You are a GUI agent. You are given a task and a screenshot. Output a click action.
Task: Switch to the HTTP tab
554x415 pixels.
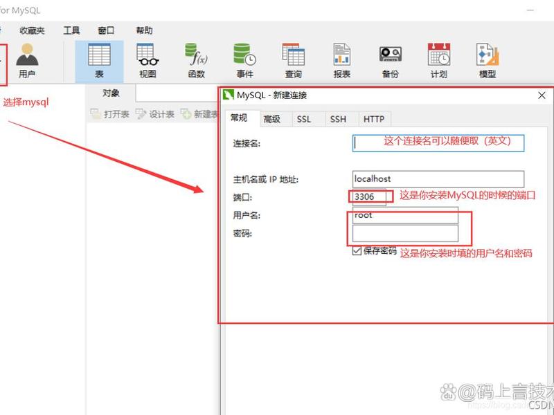[x=374, y=119]
